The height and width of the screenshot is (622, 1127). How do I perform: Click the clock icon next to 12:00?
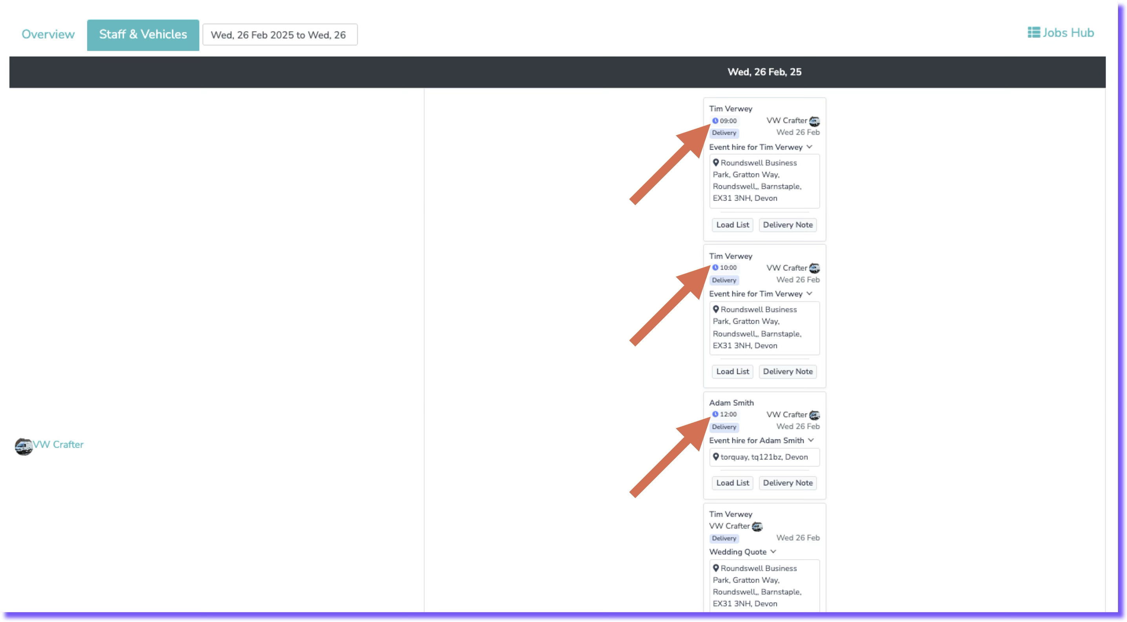tap(715, 414)
